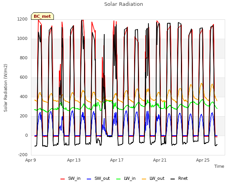Screen dimensions: 248x186
Task: Click the red SW_in legend swatch
Action: [63, 179]
